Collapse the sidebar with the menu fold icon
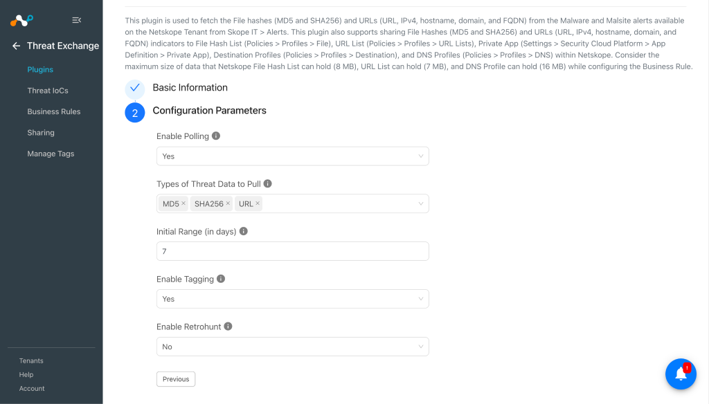This screenshot has height=404, width=709. coord(76,20)
